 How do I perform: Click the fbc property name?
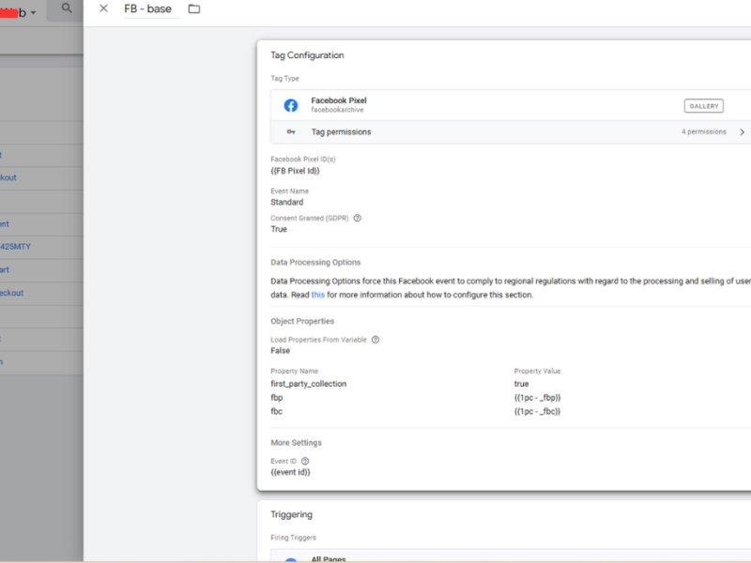point(276,411)
